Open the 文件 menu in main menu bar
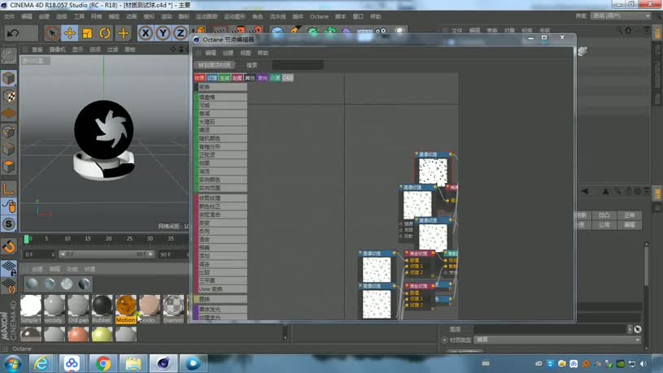The image size is (663, 373). [9, 16]
